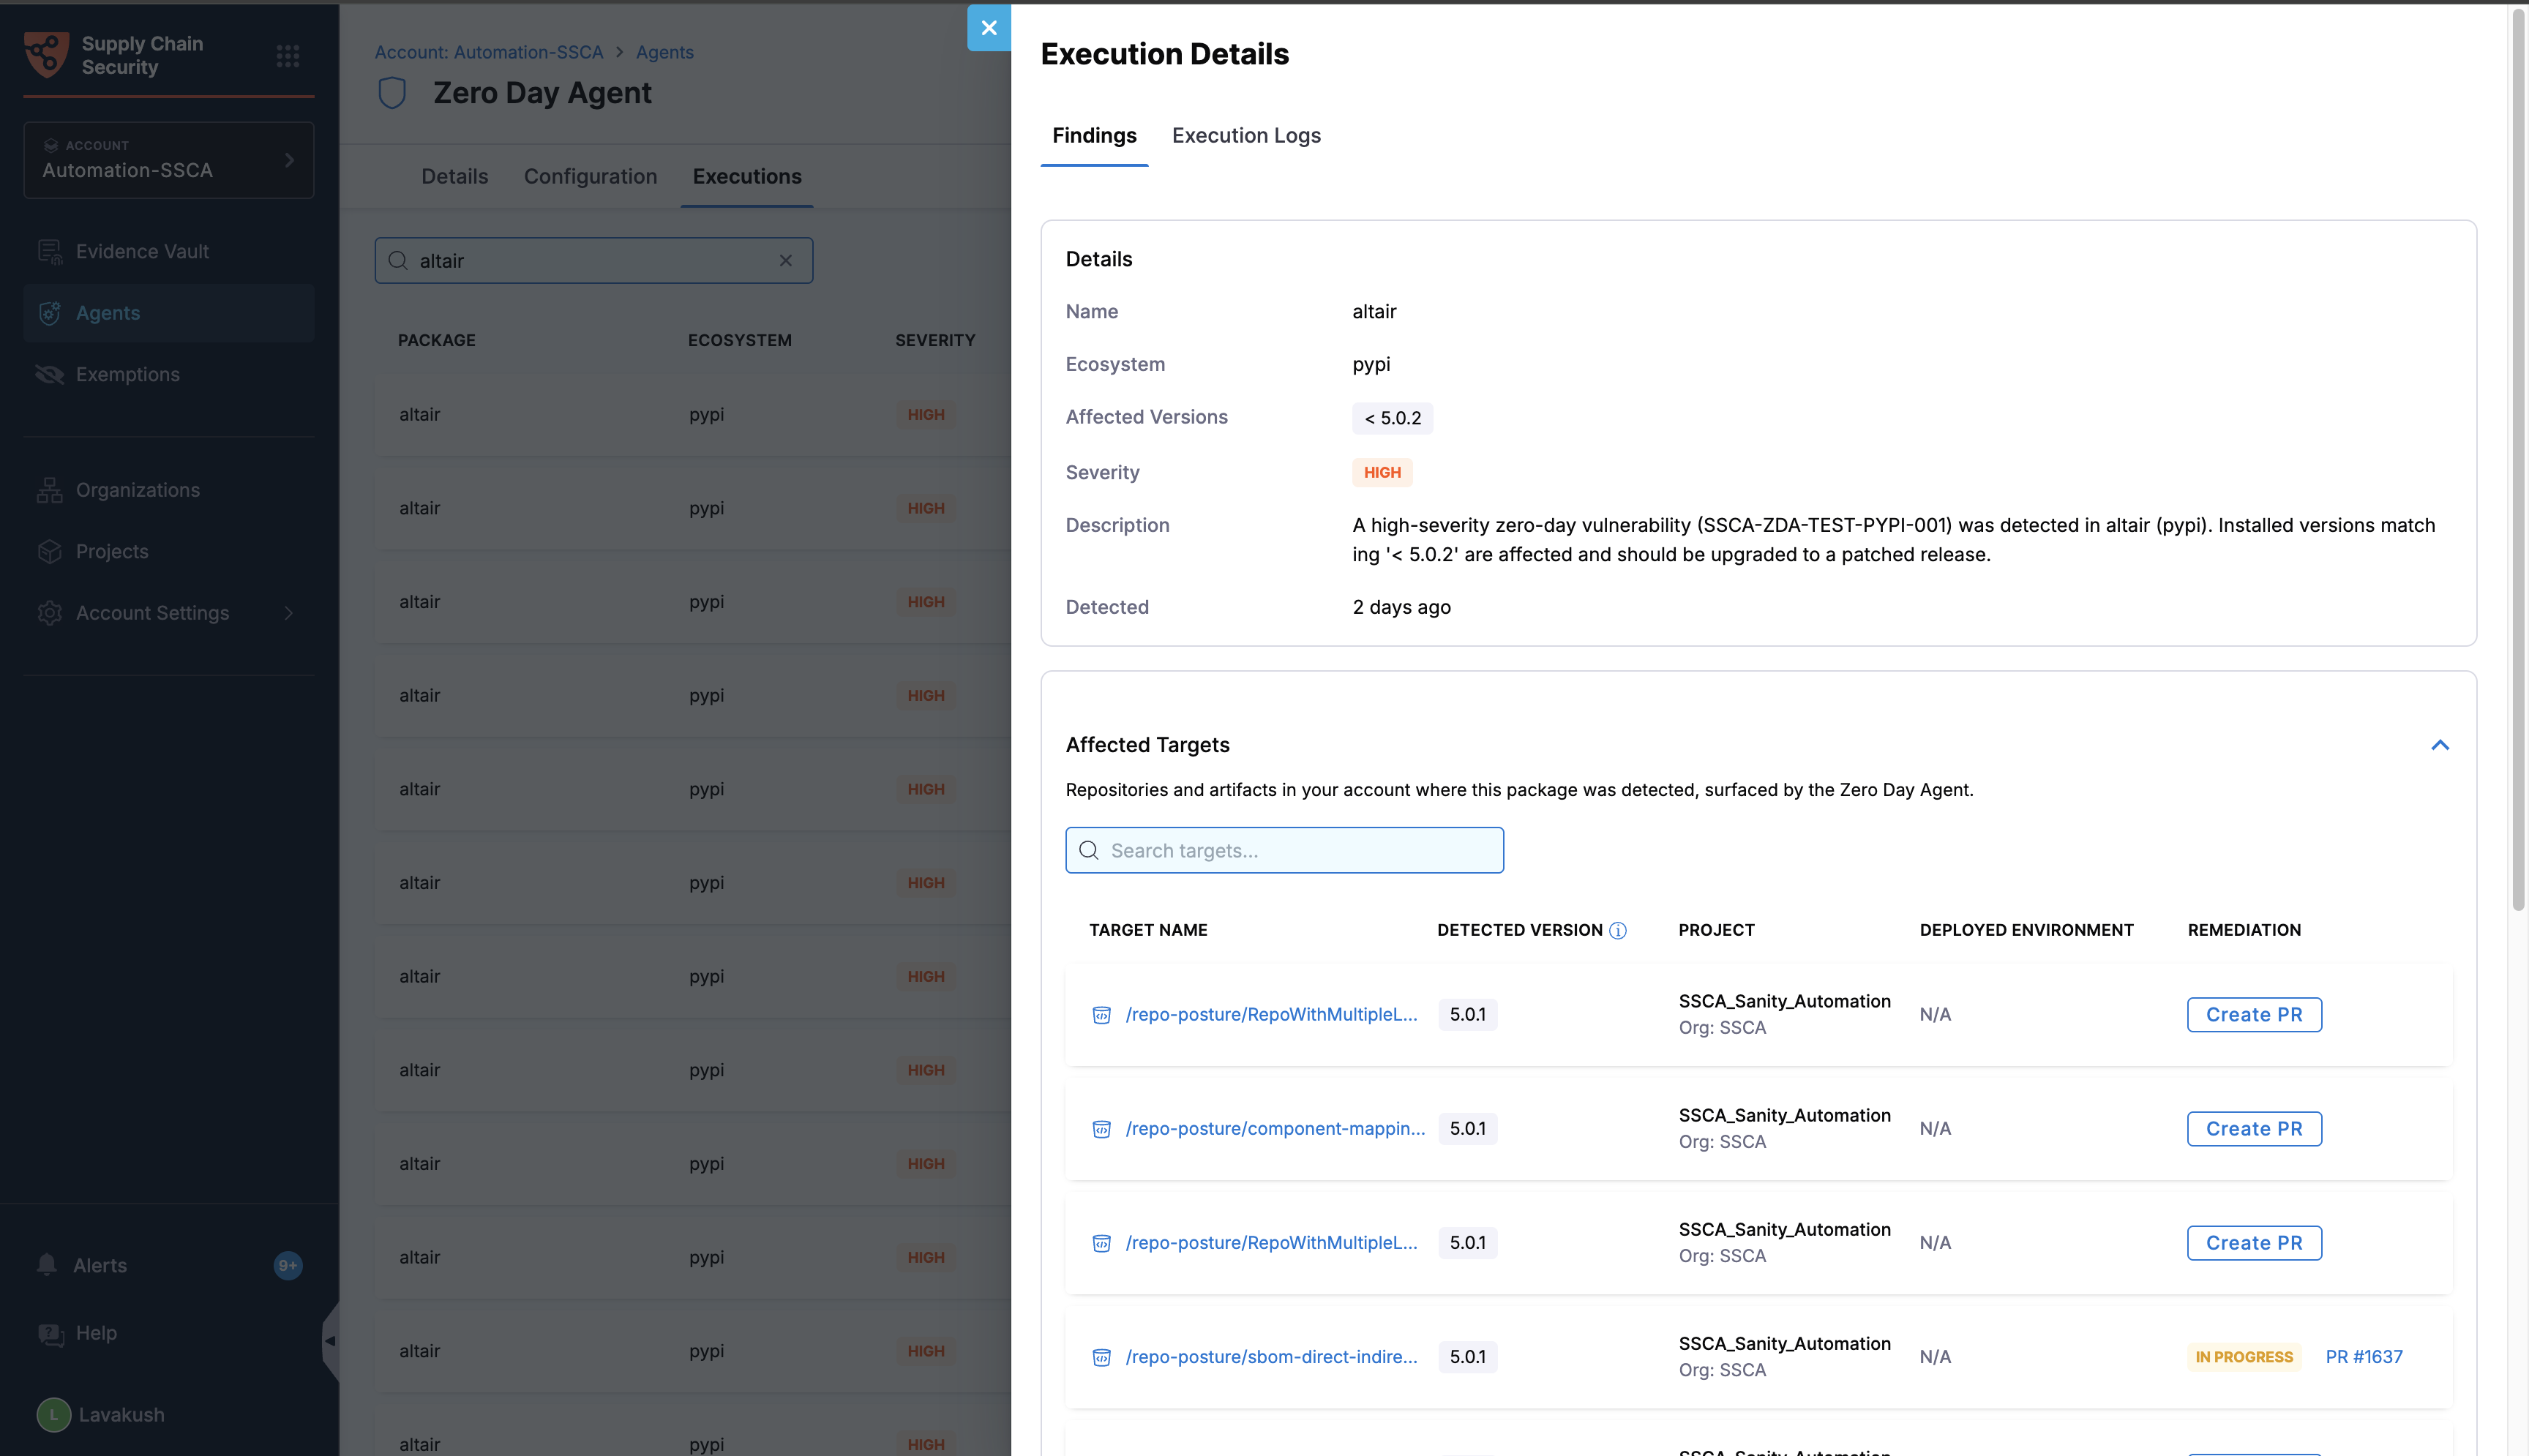Click the Supply Chain Security logo icon

click(x=46, y=54)
